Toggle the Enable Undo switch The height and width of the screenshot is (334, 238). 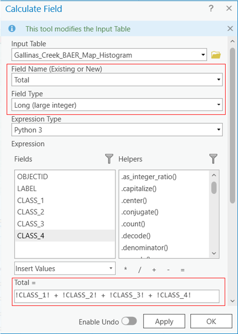(x=129, y=322)
